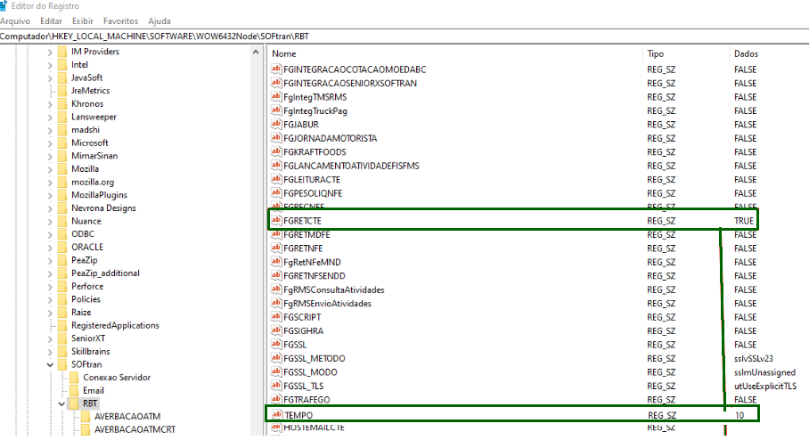Select the FGPESOLIQNFE value name

tap(313, 193)
